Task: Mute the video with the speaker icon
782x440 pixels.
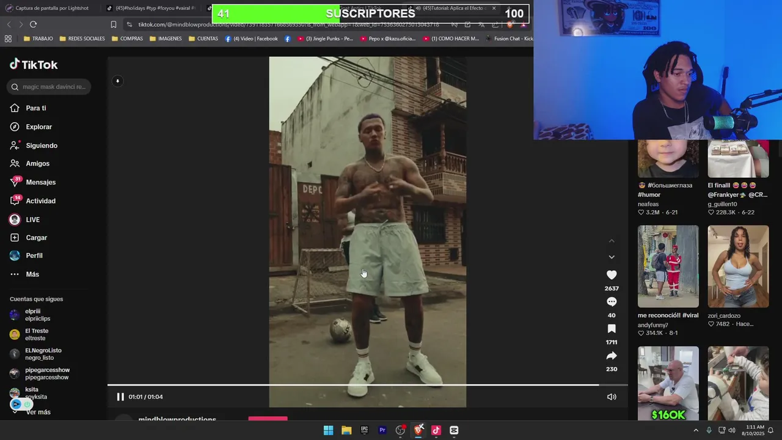Action: point(612,397)
